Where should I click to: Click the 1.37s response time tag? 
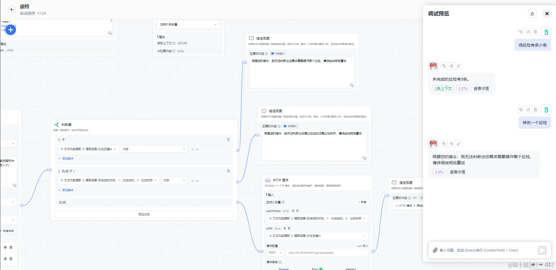[x=439, y=172]
